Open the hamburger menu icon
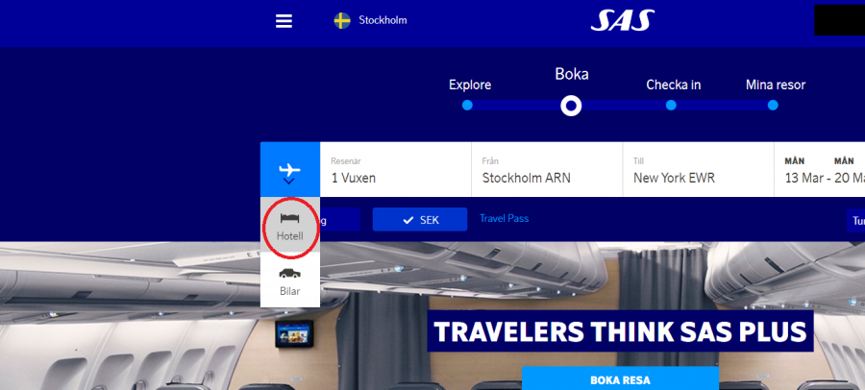Screen dimensions: 865x390 (284, 21)
